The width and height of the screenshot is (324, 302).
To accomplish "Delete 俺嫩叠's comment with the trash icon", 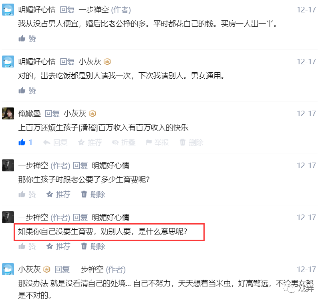I will point(191,143).
